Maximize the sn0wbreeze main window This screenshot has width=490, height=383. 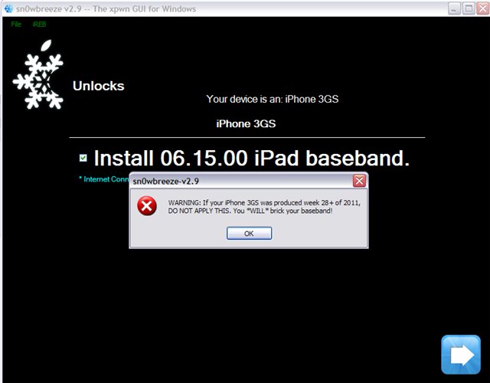click(x=469, y=8)
